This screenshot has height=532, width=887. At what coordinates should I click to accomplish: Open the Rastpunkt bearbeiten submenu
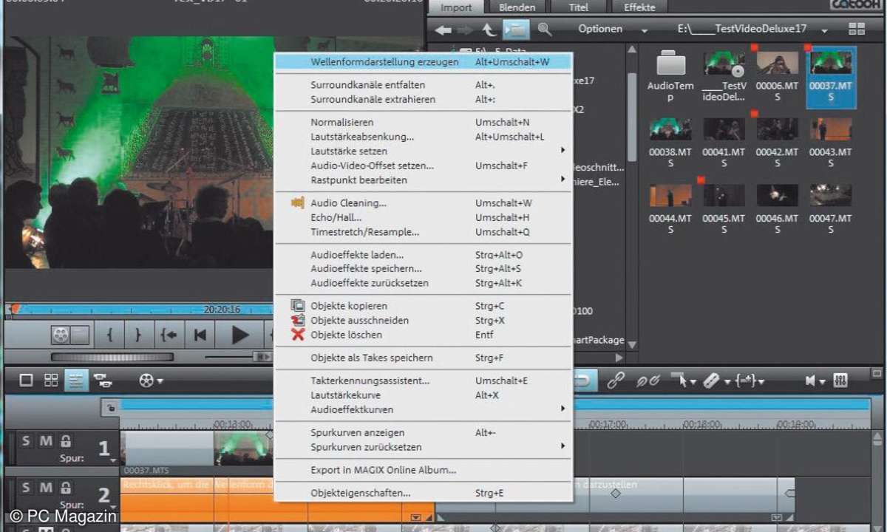pyautogui.click(x=422, y=180)
